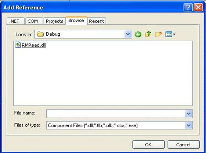Expand the File name dropdown arrow
Screen dimensions: 206x153
tap(189, 114)
